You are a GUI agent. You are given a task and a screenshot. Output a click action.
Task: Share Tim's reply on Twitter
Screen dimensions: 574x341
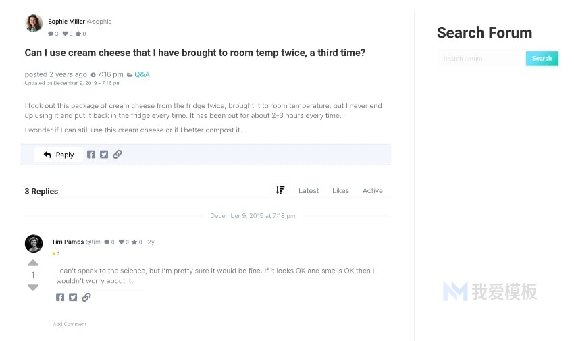(x=73, y=298)
